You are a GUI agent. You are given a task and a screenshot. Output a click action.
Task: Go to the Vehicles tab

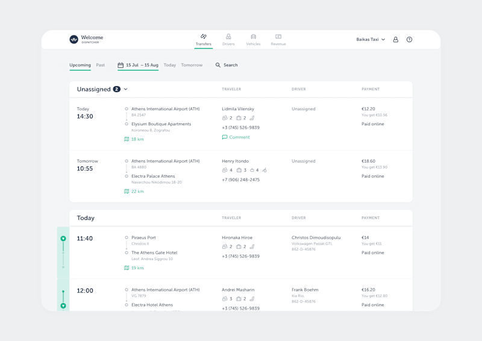pos(253,40)
